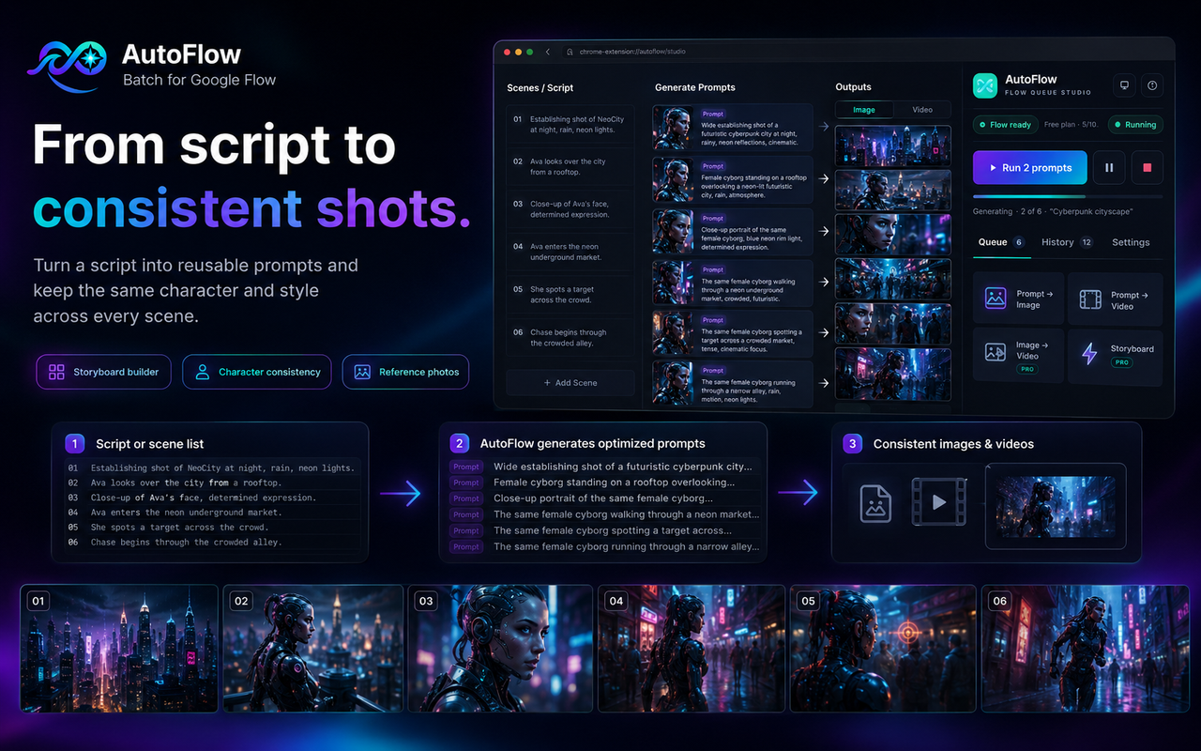Image resolution: width=1201 pixels, height=751 pixels.
Task: Click the Storyboard builder feature chip
Action: (104, 372)
